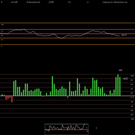The width and height of the screenshot is (135, 135).
Task: Click the '(Citigroup Inc.) MunafaSutra.com' header text
Action: pos(115,2)
